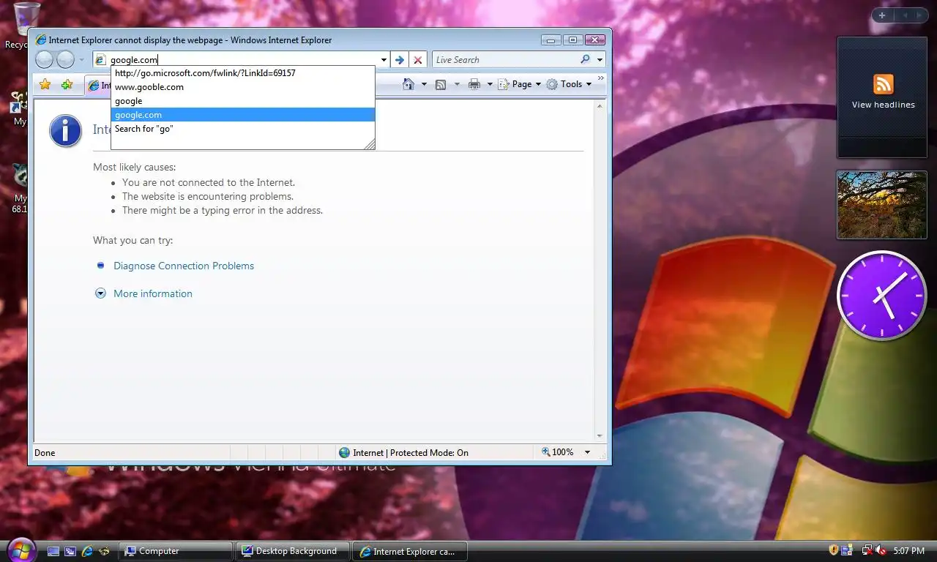Click the sidebar previous gadgets arrow
Image resolution: width=937 pixels, height=562 pixels.
pos(903,15)
